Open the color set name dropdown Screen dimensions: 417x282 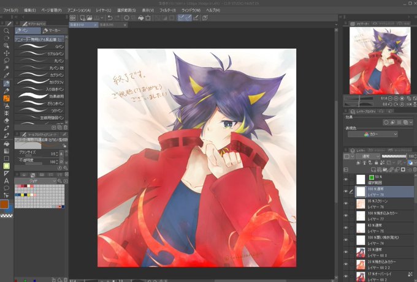[x=36, y=181]
